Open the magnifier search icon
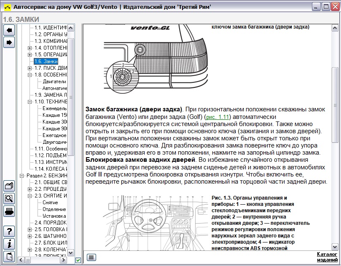Image resolution: width=341 pixels, height=266 pixels. tap(9, 198)
